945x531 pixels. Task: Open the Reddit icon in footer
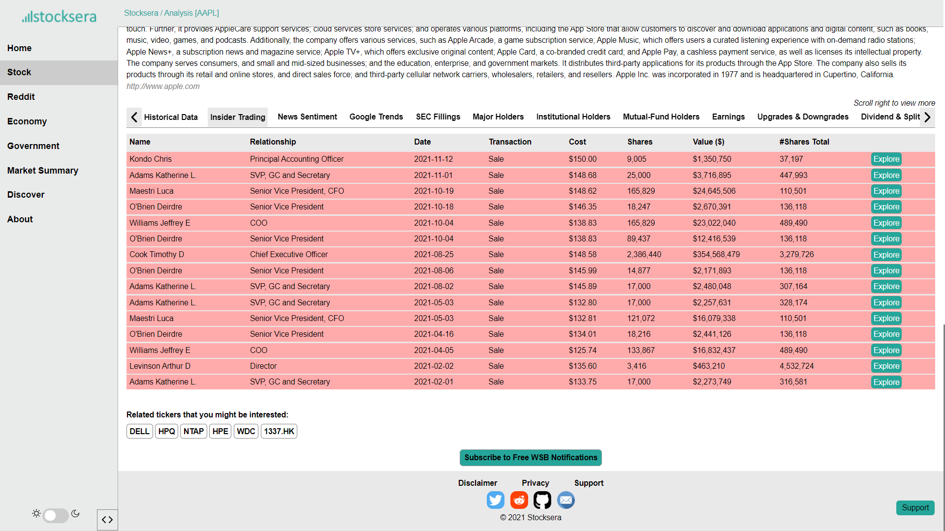point(519,500)
